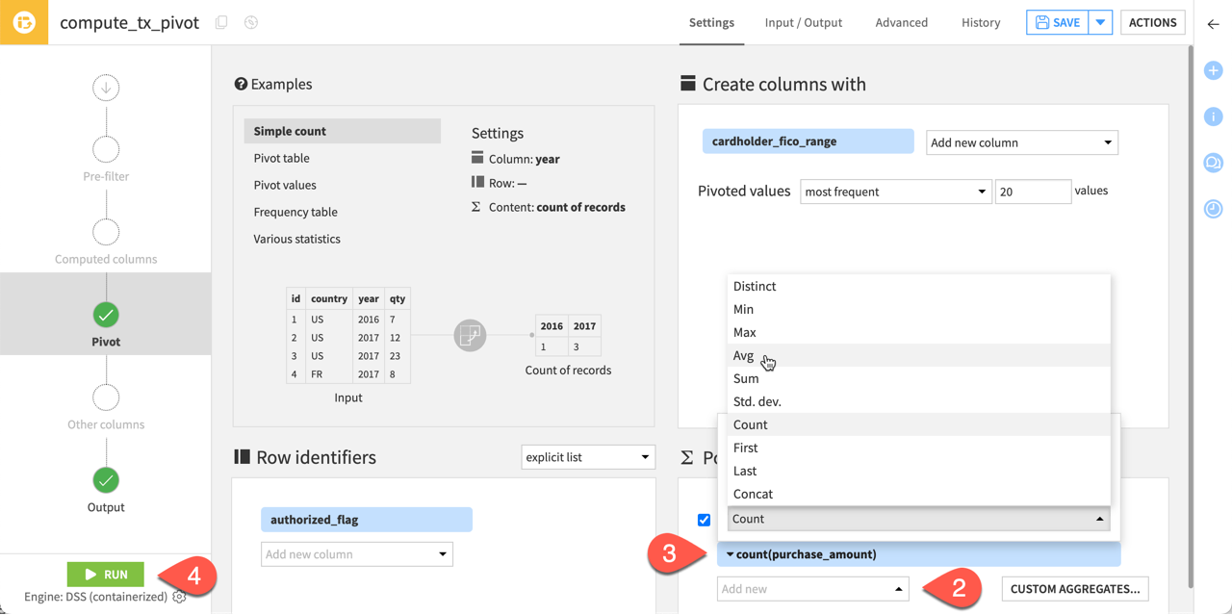The image size is (1232, 615).
Task: Click the back arrow at top right
Action: coord(1214,26)
